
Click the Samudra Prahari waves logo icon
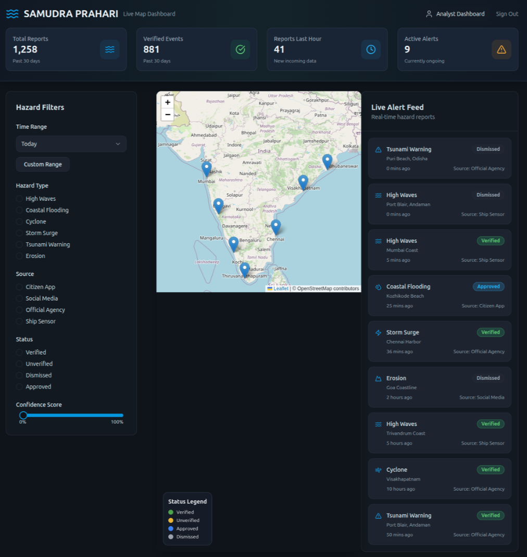[x=12, y=14]
